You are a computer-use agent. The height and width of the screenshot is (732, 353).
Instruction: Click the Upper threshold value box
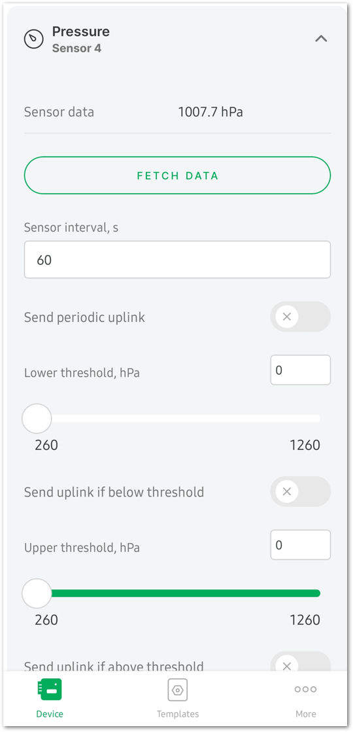coord(300,545)
